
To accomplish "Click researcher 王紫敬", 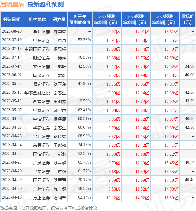I will [60, 146].
